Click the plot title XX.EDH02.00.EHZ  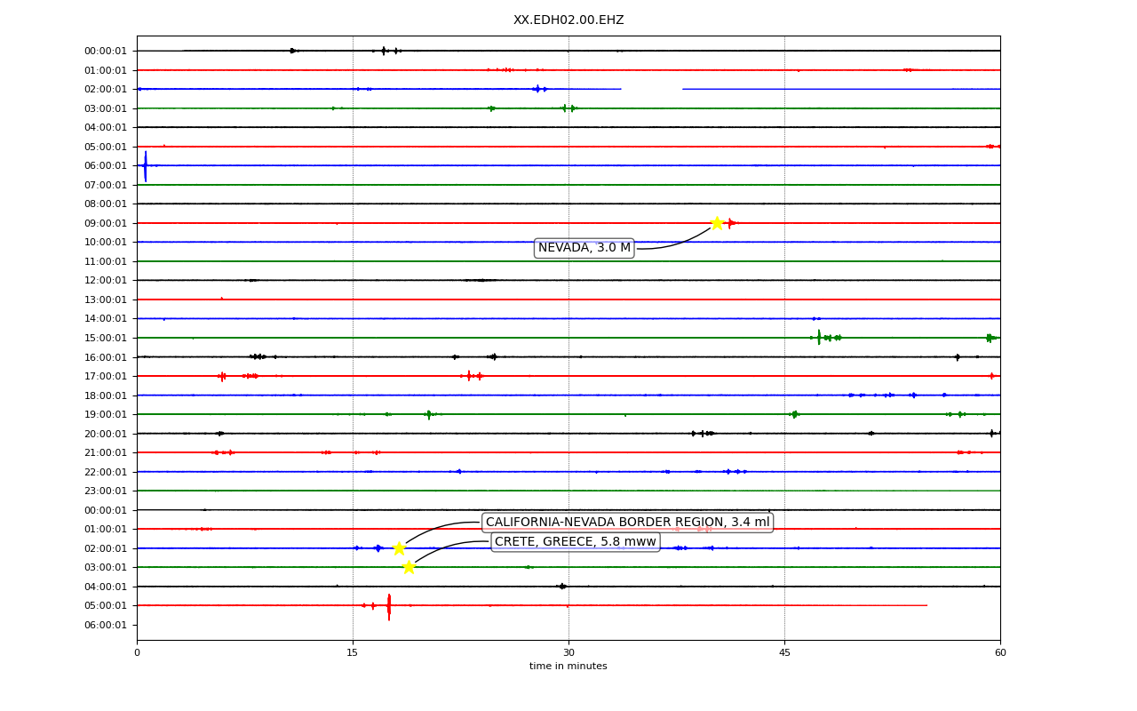(568, 20)
